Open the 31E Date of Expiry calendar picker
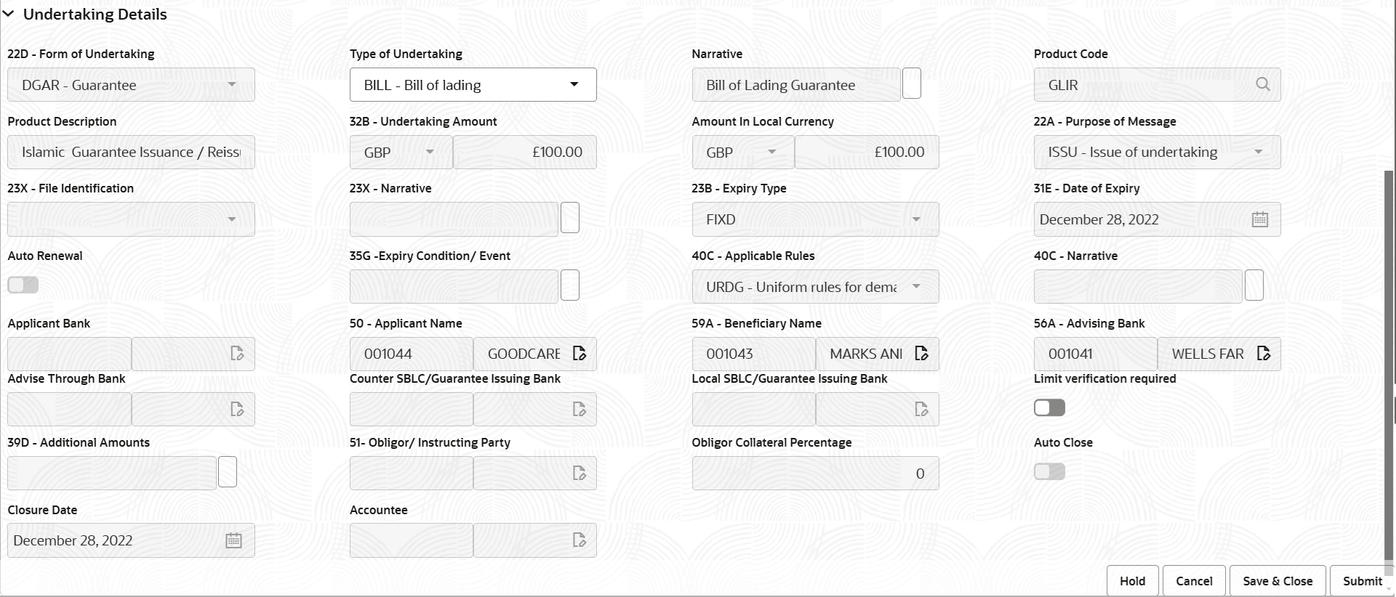This screenshot has width=1396, height=597. click(x=1261, y=219)
